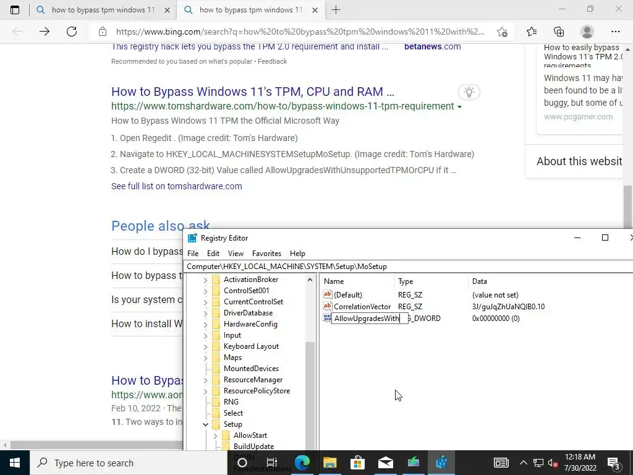633x475 pixels.
Task: Open News and interests taskbar icon
Action: (501, 463)
